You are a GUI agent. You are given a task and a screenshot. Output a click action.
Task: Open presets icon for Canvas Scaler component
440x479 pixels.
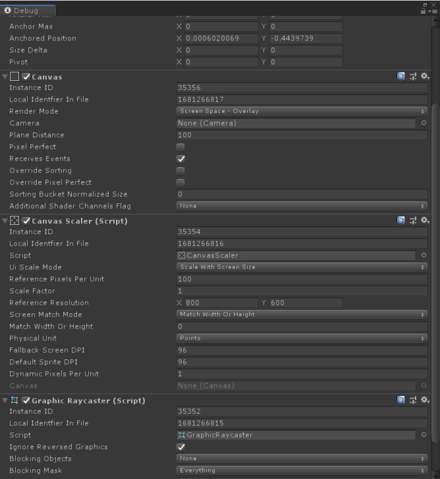pos(413,221)
